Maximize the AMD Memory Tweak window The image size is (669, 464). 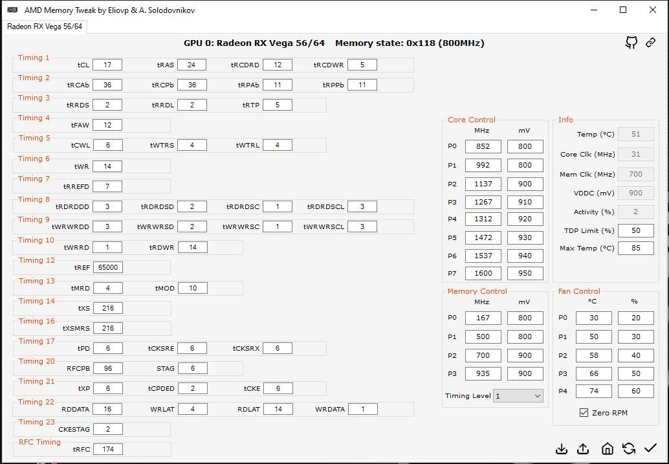pyautogui.click(x=623, y=10)
